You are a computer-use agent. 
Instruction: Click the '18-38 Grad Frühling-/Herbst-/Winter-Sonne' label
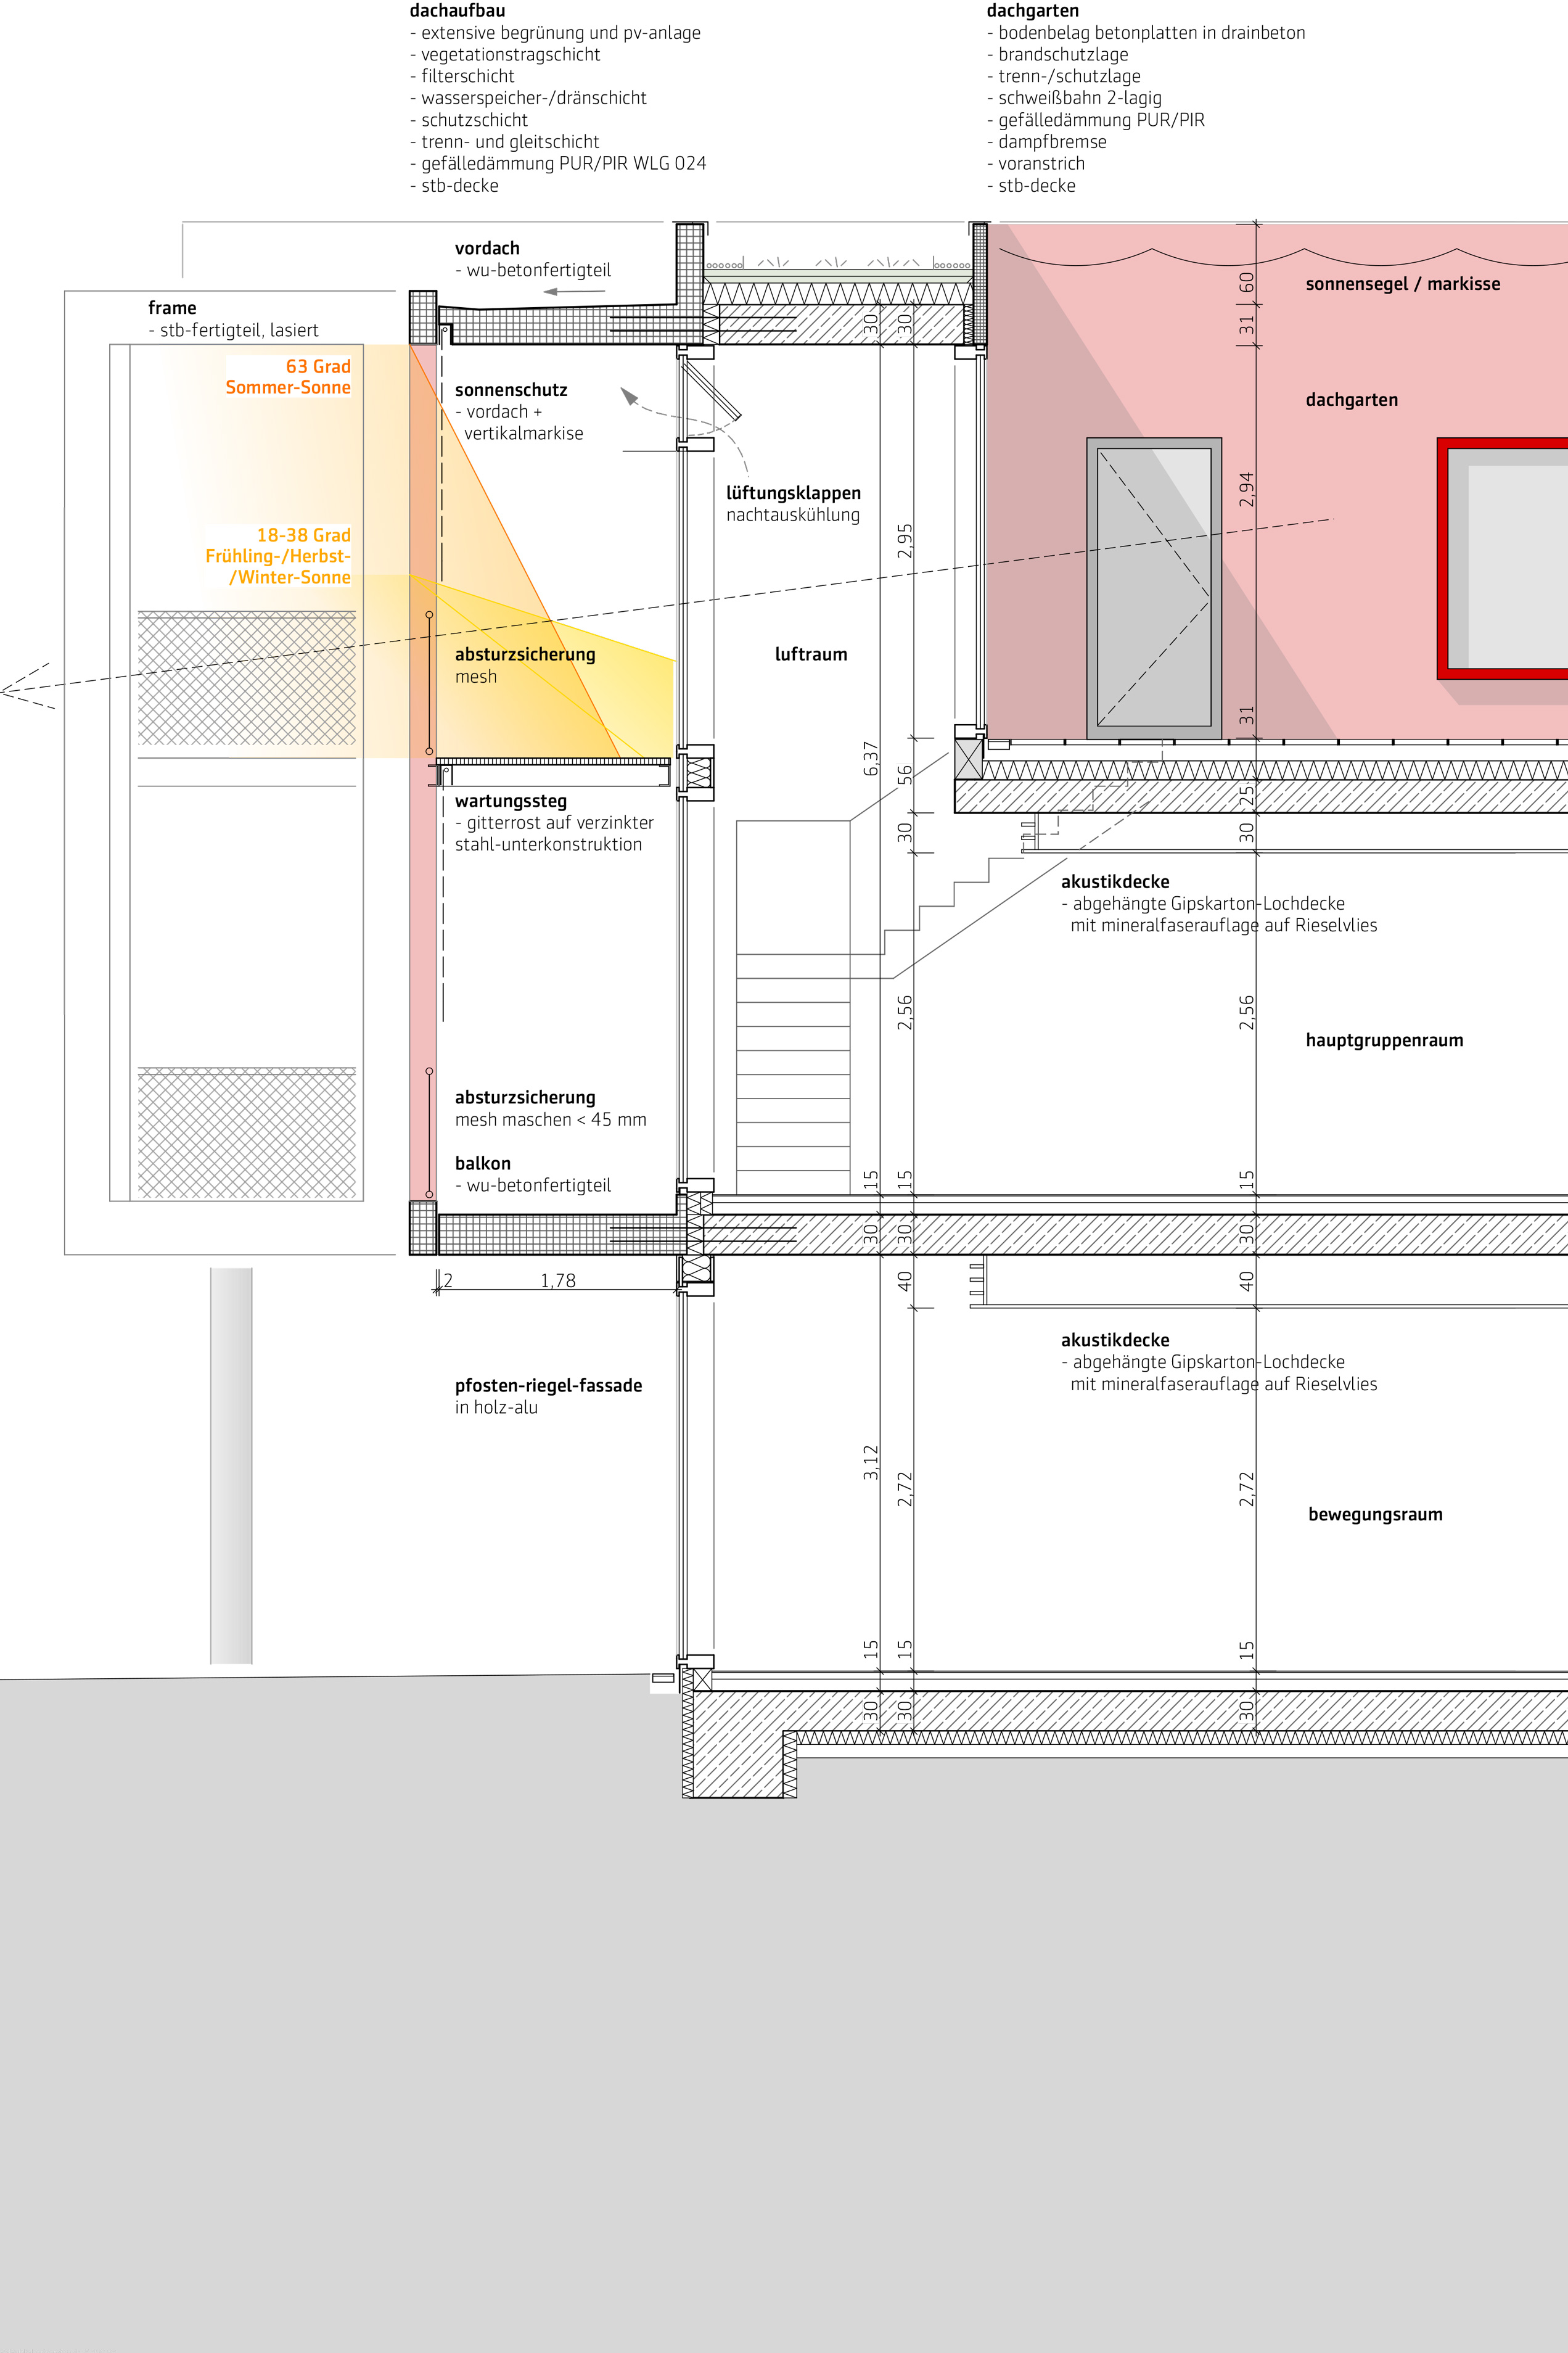[x=279, y=556]
